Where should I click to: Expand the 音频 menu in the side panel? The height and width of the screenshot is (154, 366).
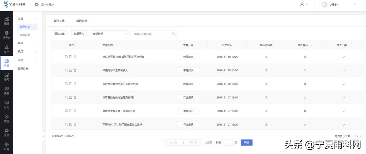pos(28,43)
